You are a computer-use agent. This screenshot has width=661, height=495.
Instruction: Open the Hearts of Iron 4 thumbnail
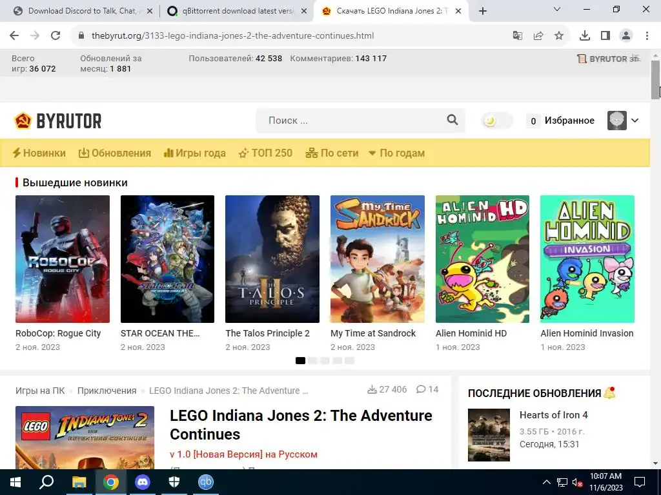(489, 435)
